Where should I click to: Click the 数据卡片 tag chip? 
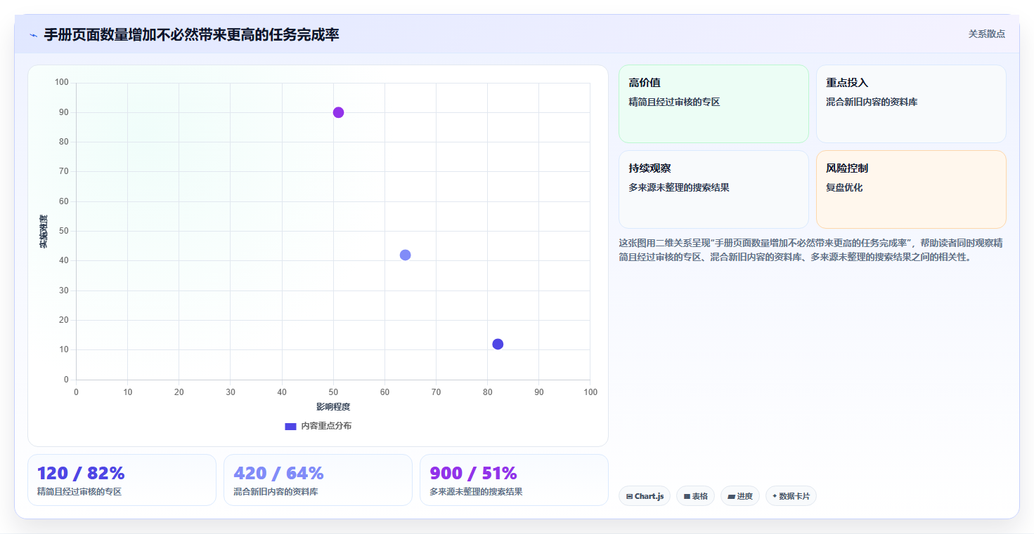coord(791,496)
